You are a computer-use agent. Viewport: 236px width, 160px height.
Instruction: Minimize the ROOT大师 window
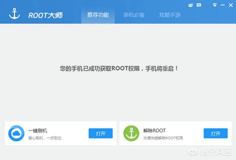(x=223, y=5)
